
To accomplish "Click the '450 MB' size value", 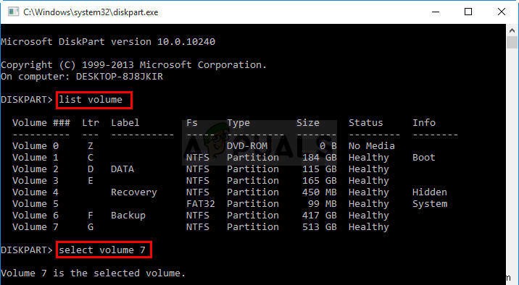I will tap(320, 192).
